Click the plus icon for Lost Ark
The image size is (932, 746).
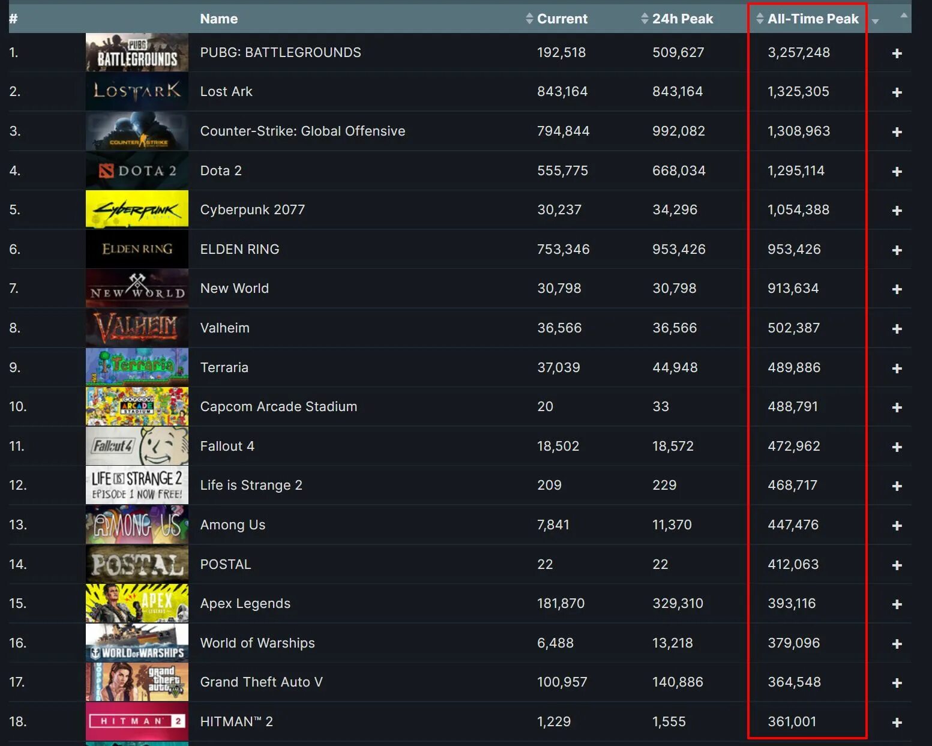(x=897, y=92)
